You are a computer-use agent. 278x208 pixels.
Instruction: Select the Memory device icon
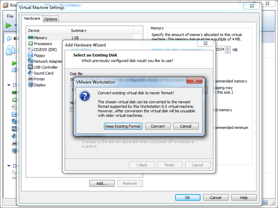coord(31,38)
